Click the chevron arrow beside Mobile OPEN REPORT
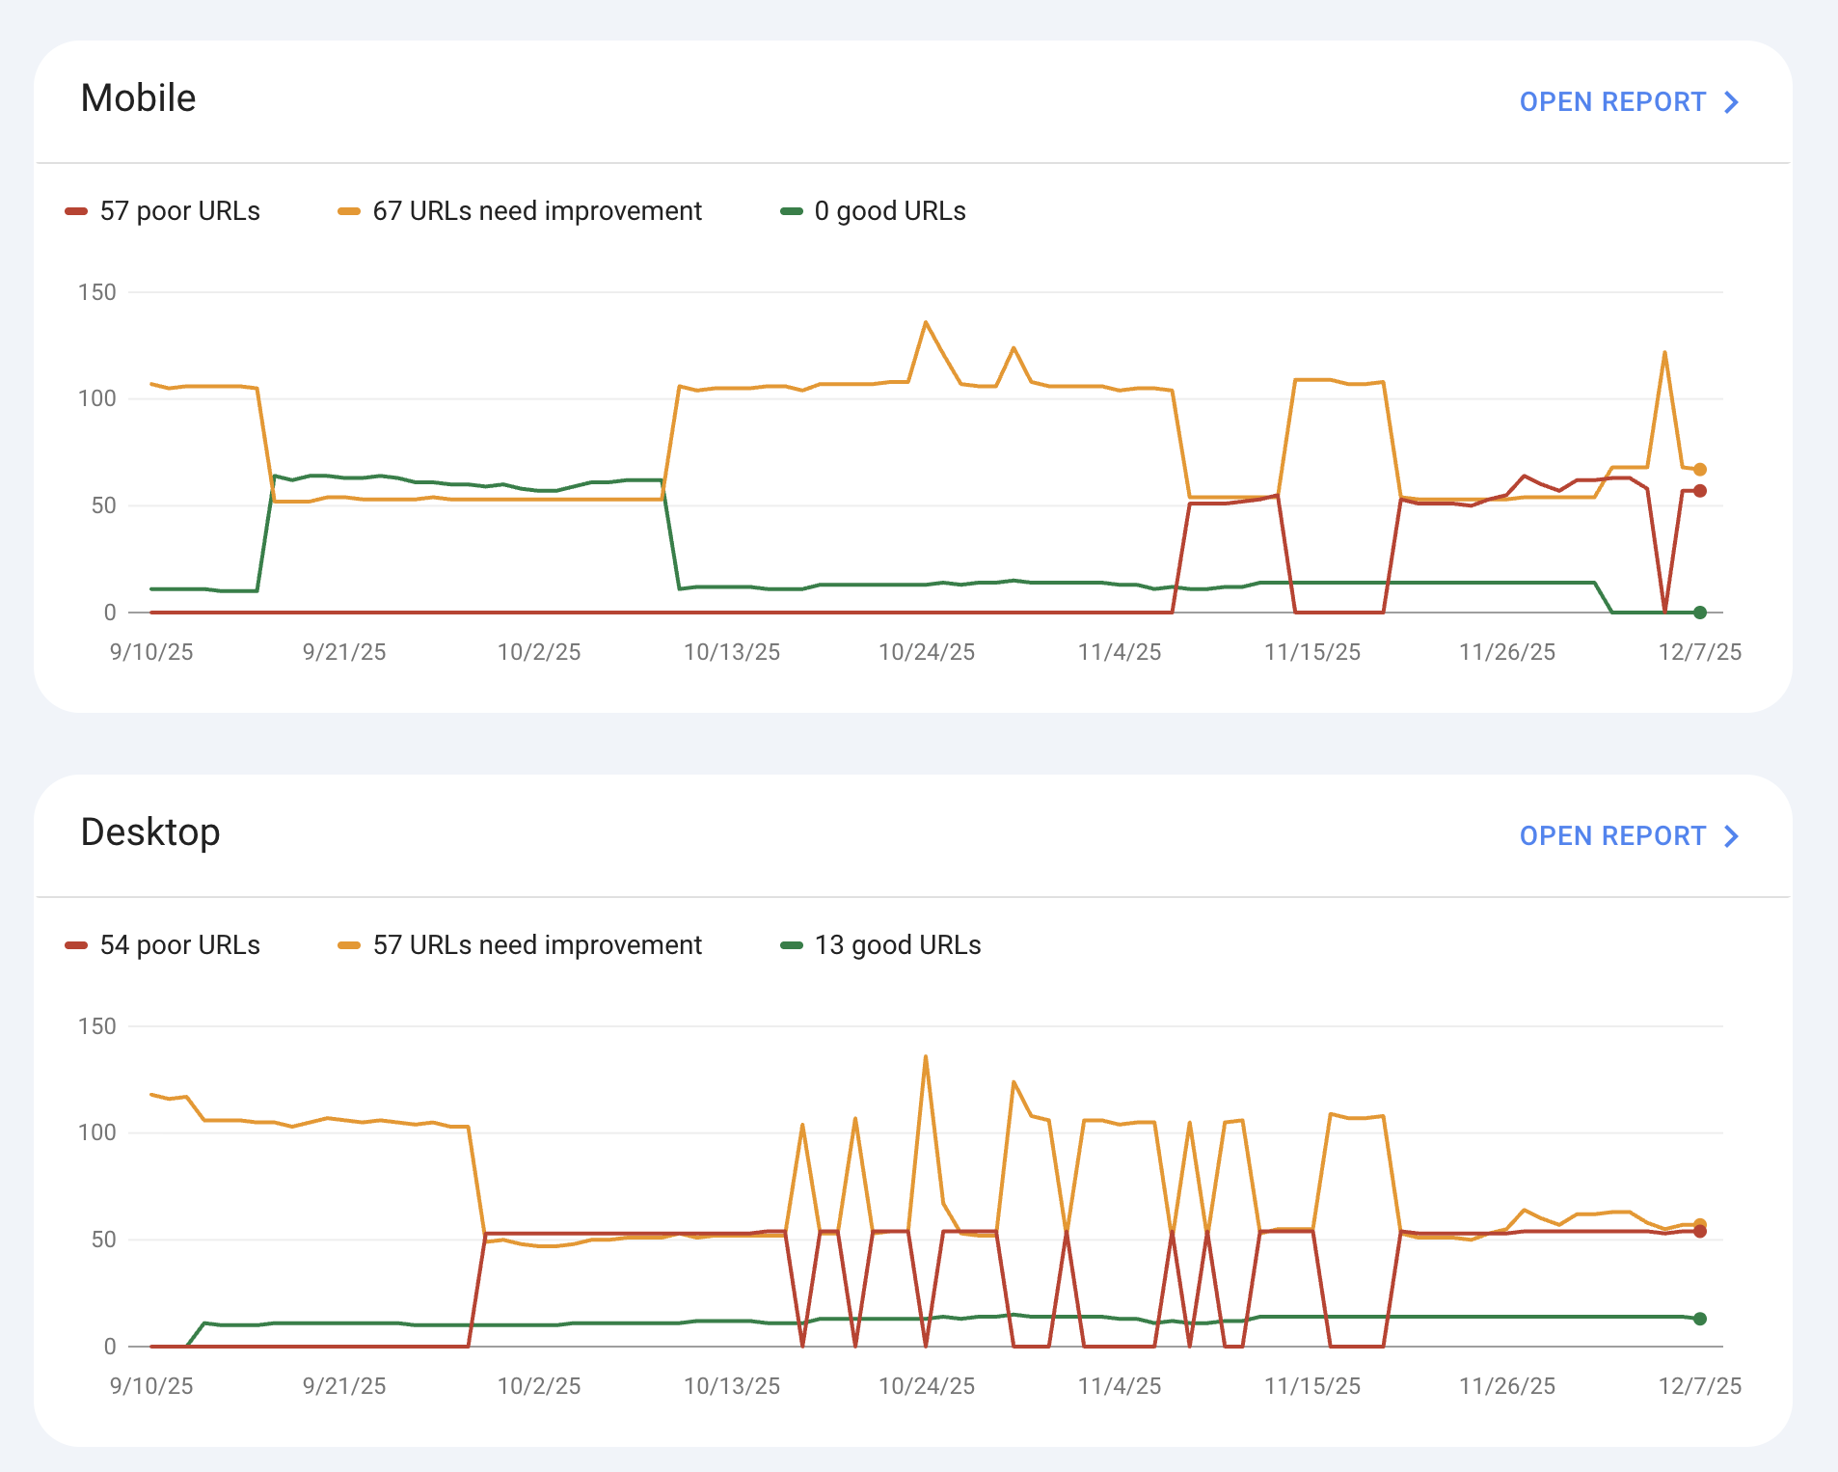This screenshot has width=1838, height=1472. click(1730, 101)
